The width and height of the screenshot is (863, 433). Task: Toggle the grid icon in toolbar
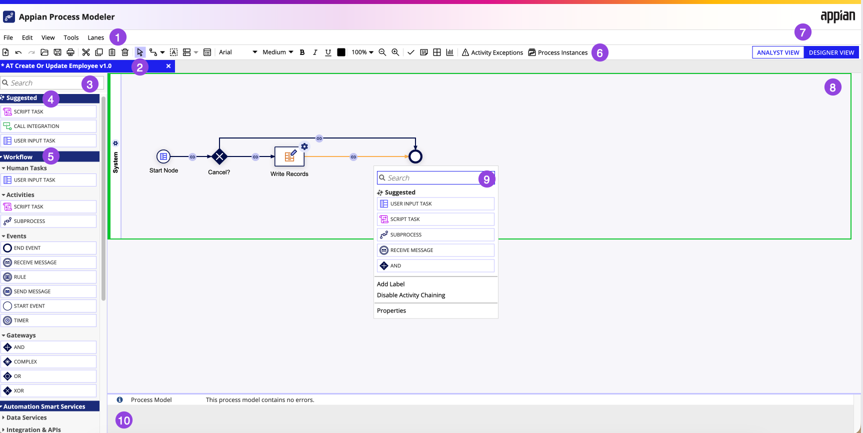[437, 52]
